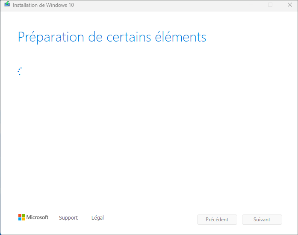Click the blue square of Microsoft logo
This screenshot has width=298, height=235.
20,219
